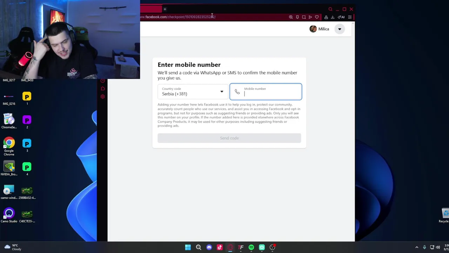Open taskbar Search

199,247
